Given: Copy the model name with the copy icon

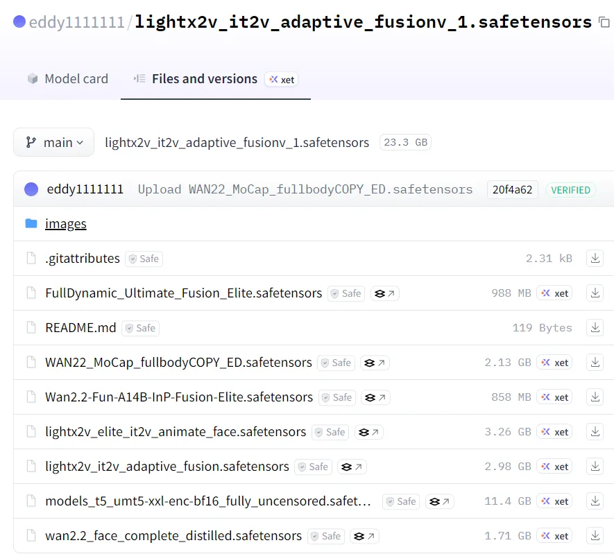Looking at the screenshot, I should coord(604,22).
